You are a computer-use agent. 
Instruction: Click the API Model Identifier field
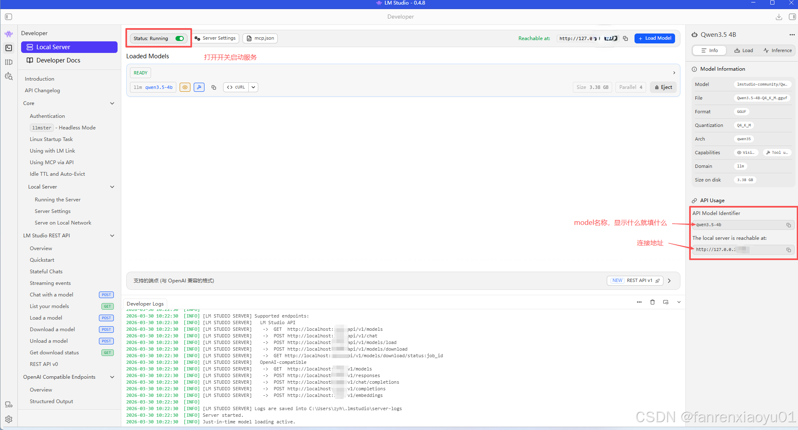pyautogui.click(x=743, y=225)
